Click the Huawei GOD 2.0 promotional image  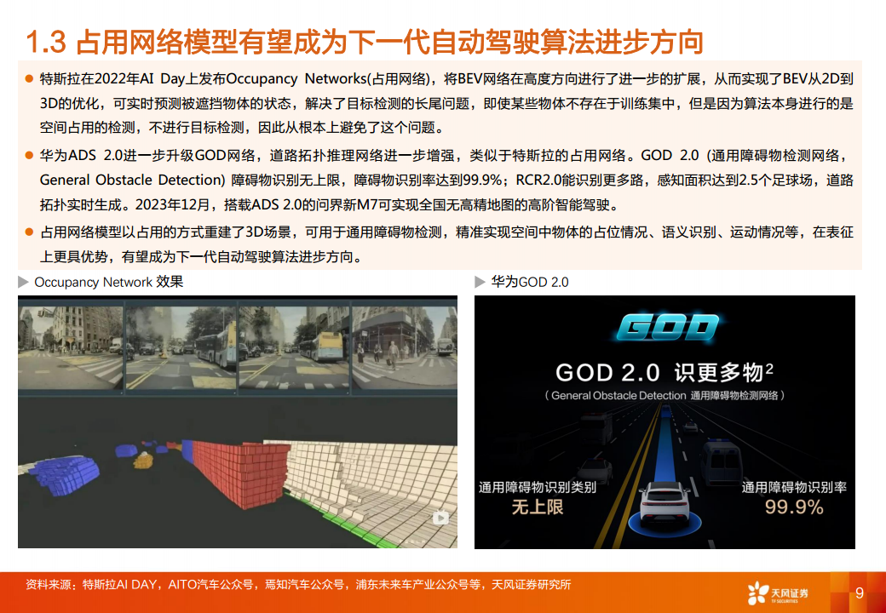pyautogui.click(x=664, y=421)
